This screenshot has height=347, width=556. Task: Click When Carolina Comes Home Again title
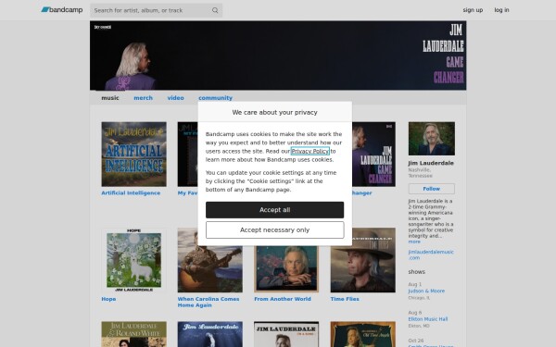click(208, 302)
